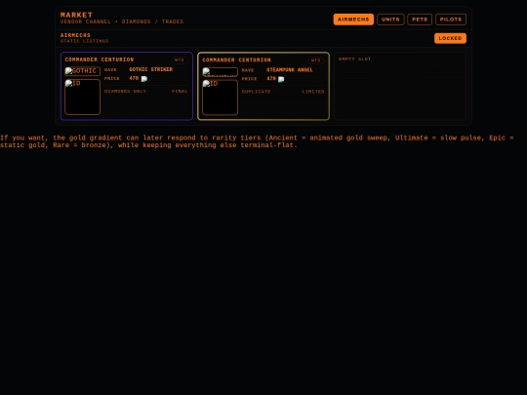Click the orange Locked button

click(450, 38)
